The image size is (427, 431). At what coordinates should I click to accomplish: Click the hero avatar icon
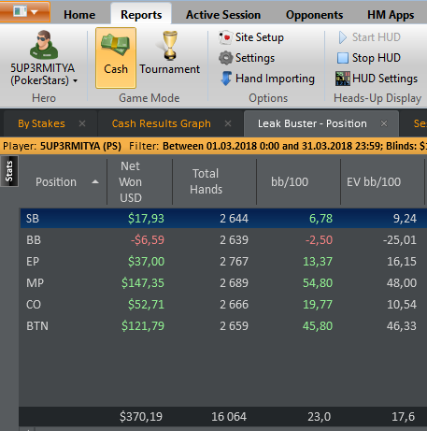click(x=44, y=45)
